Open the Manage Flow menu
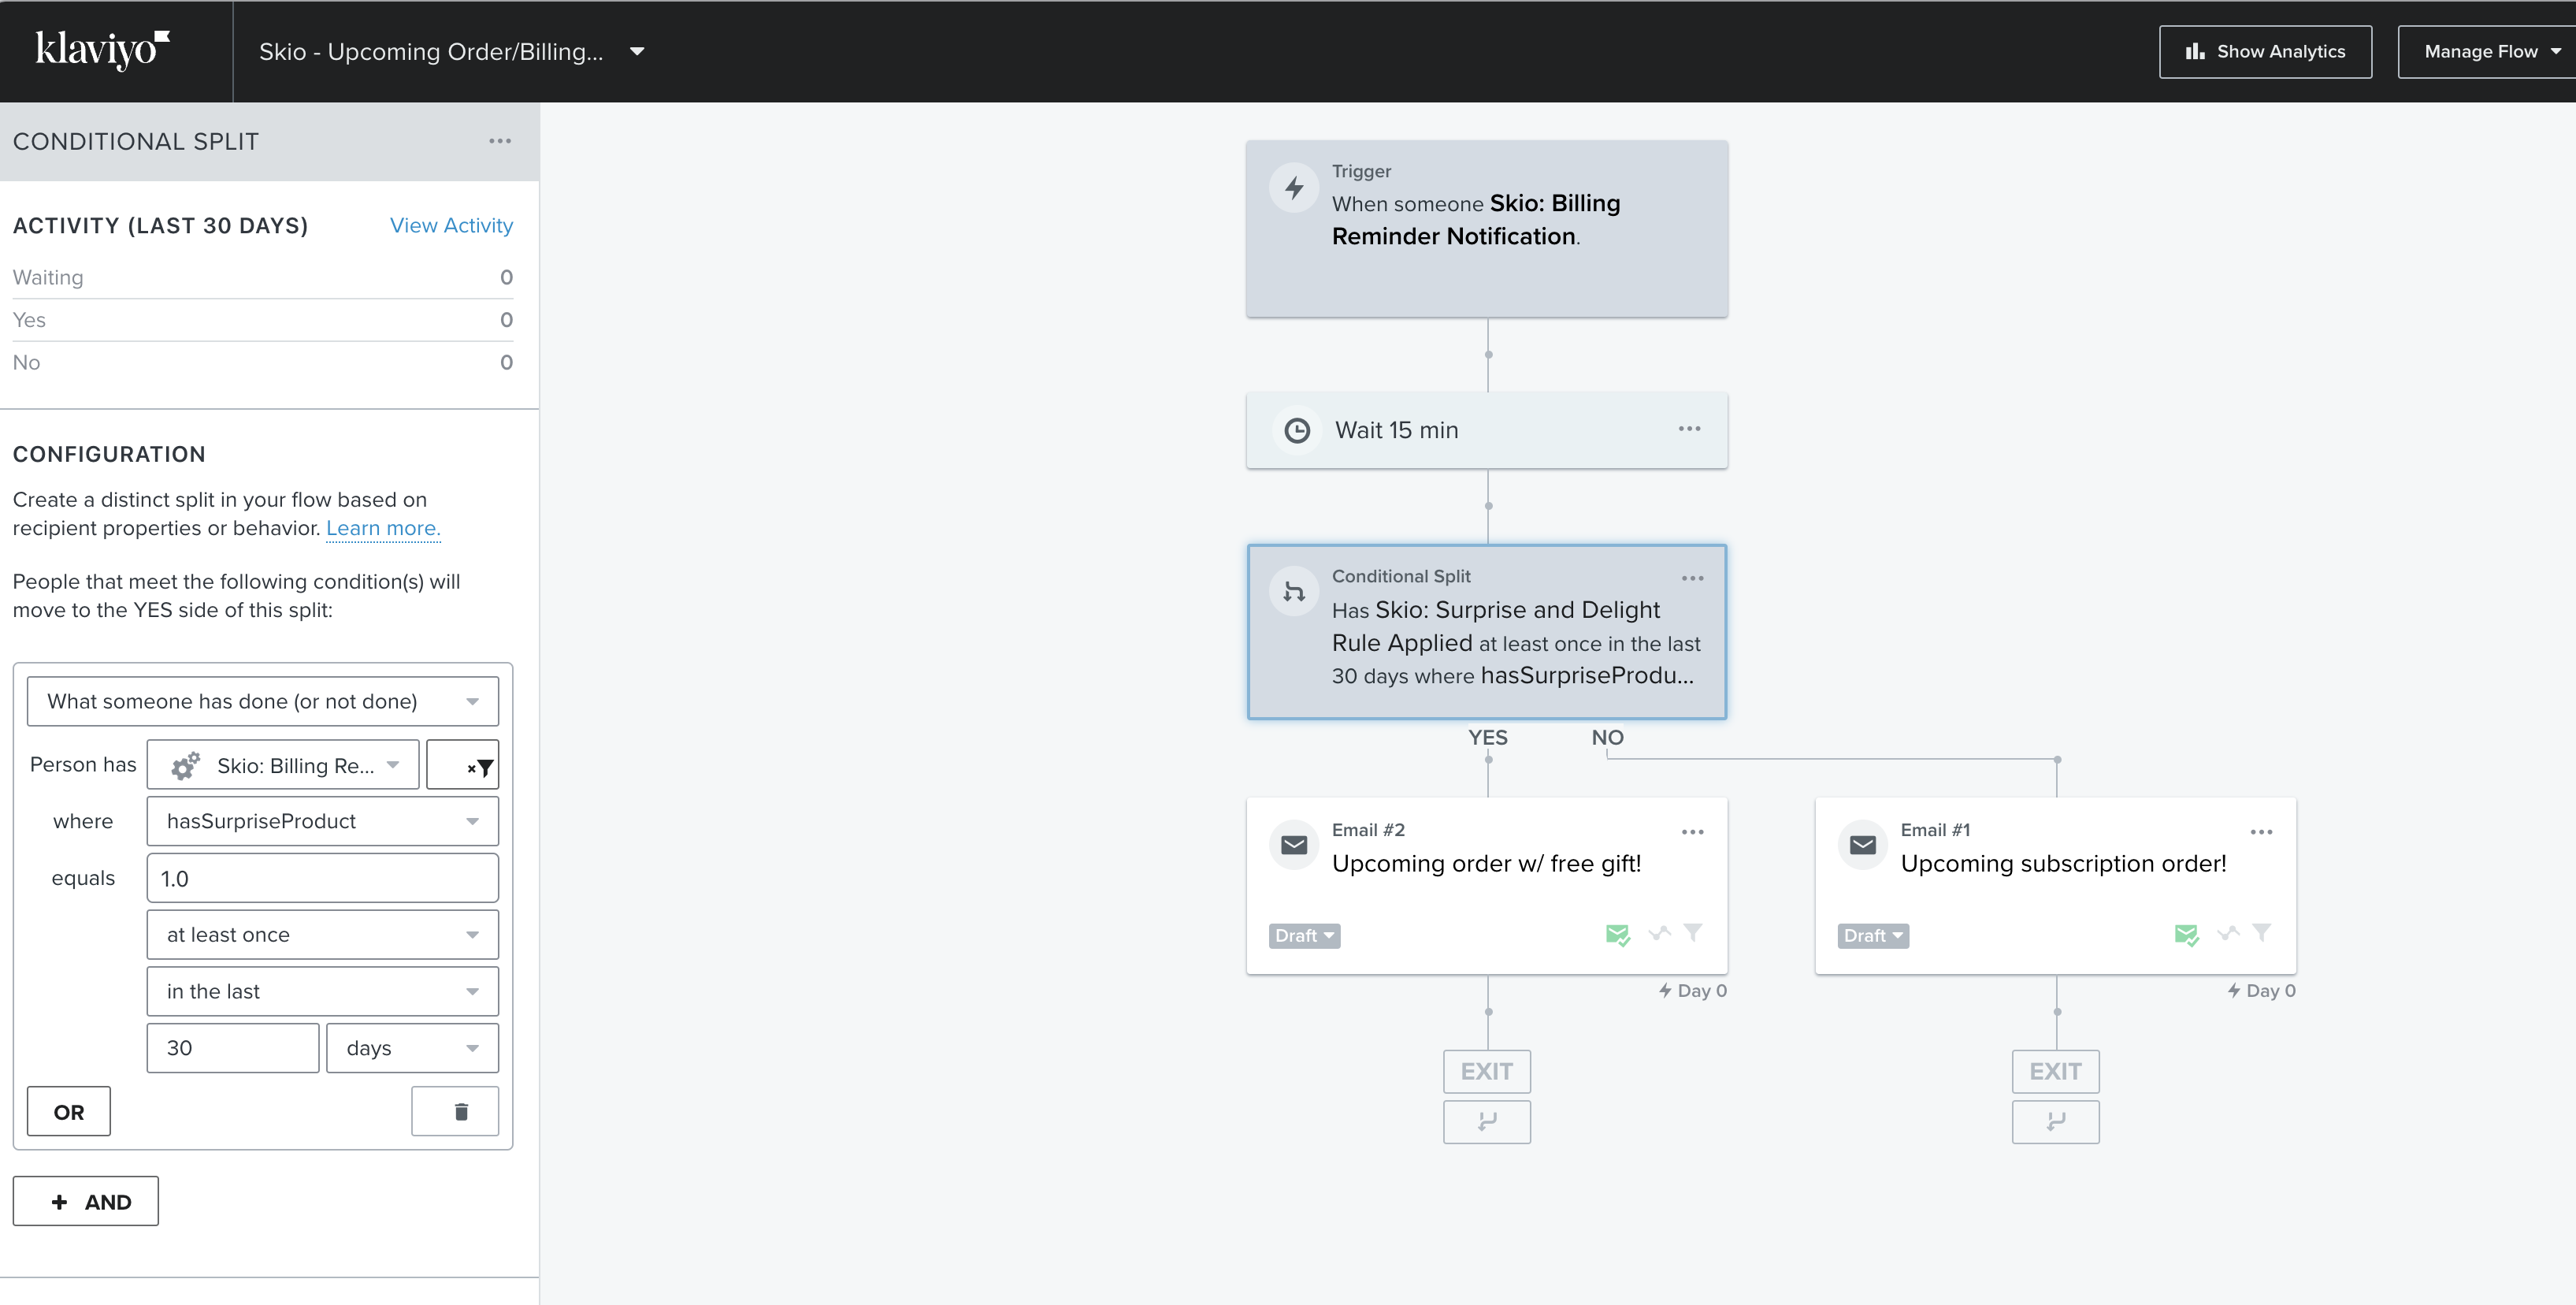The image size is (2576, 1305). click(x=2488, y=52)
